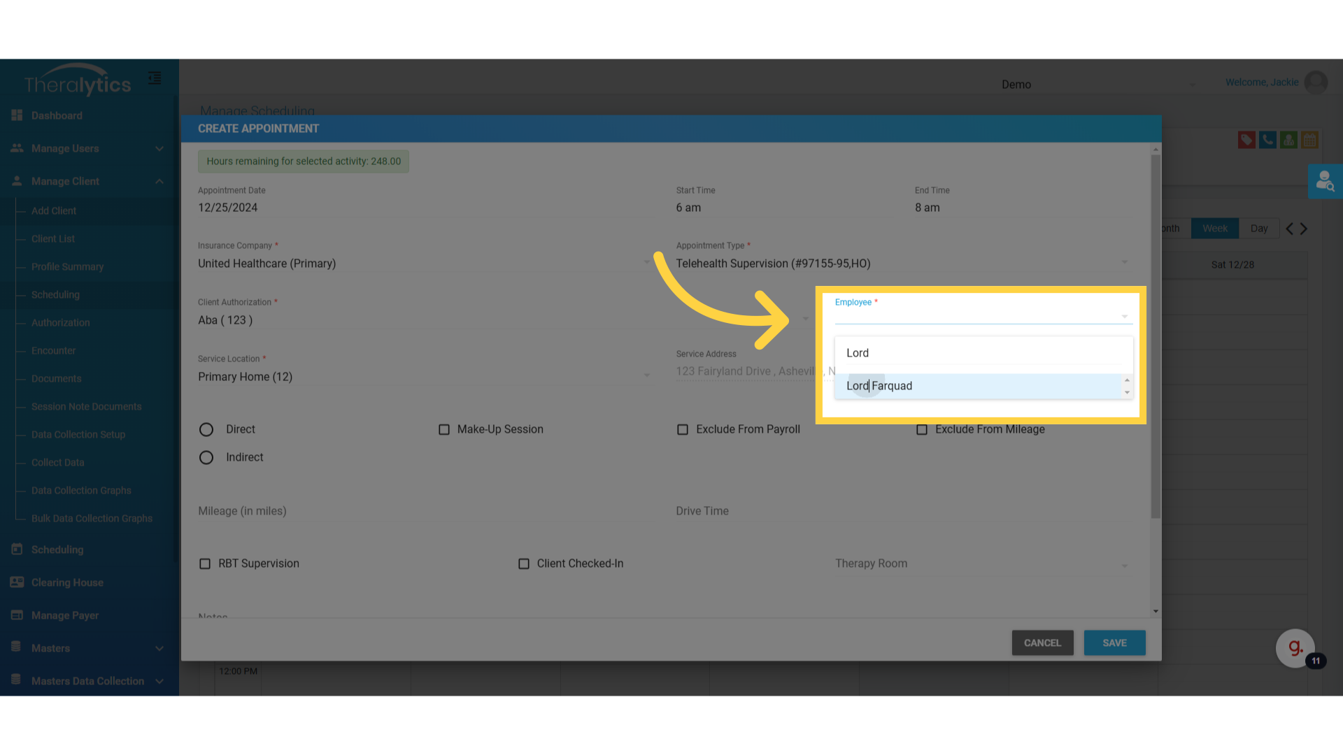
Task: Enable the RBT Supervision checkbox
Action: tap(205, 563)
